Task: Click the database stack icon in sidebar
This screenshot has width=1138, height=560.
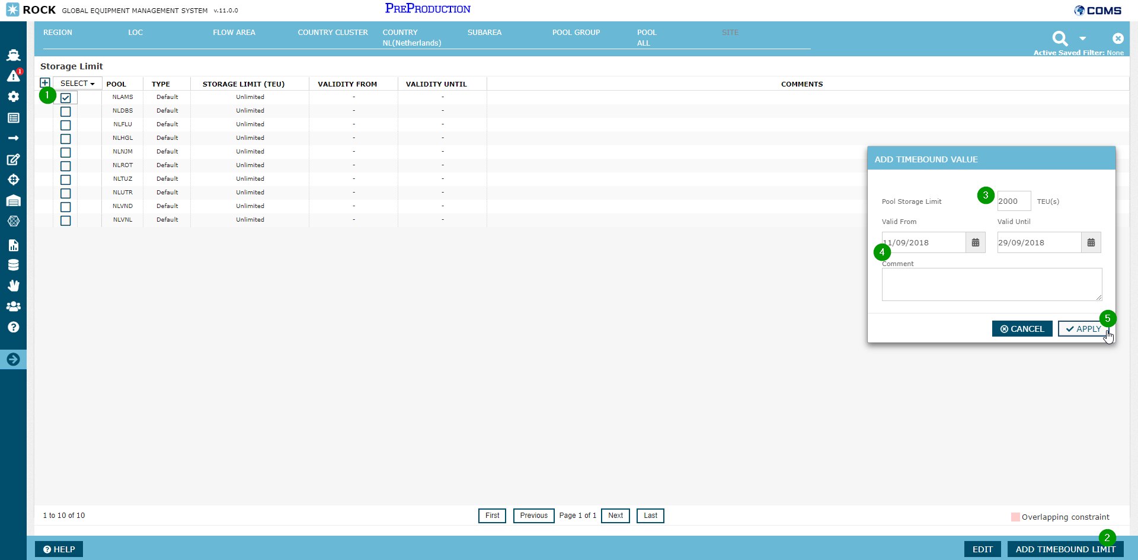Action: (13, 265)
